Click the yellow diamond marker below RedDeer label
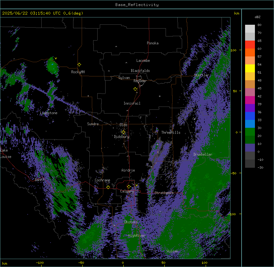The height and width of the screenshot is (267, 274). click(135, 89)
